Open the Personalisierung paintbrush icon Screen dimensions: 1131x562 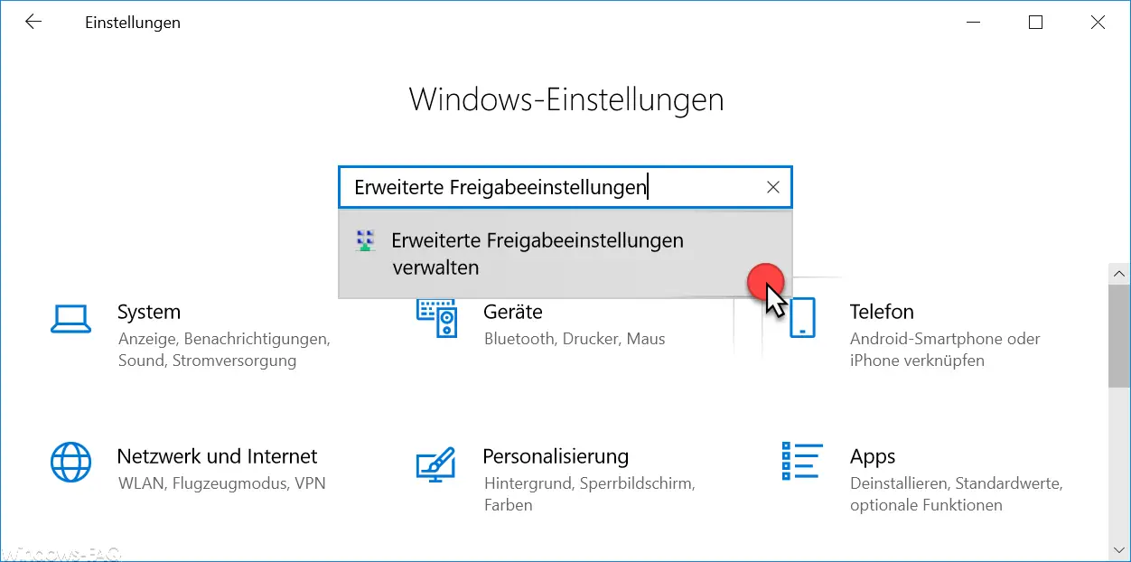435,463
